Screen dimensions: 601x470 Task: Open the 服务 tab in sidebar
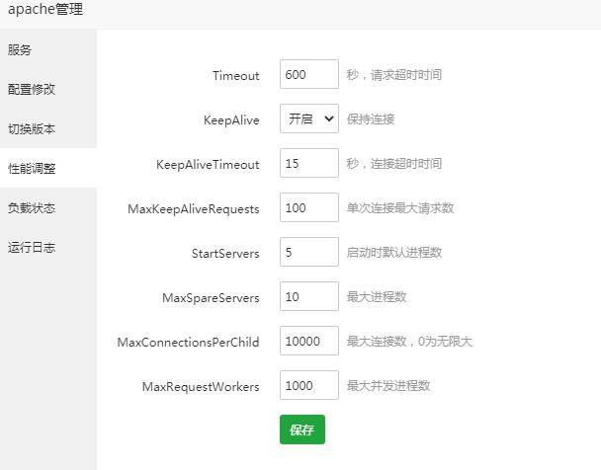(x=47, y=49)
